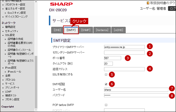Open 証明書署名要求(CSR)の作成 link

click(20, 44)
